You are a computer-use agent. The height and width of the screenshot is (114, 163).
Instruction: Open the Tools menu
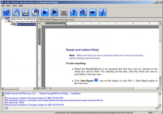click(x=15, y=6)
